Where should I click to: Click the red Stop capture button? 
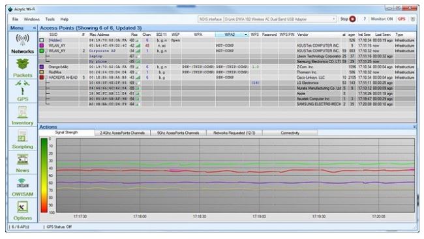point(352,19)
